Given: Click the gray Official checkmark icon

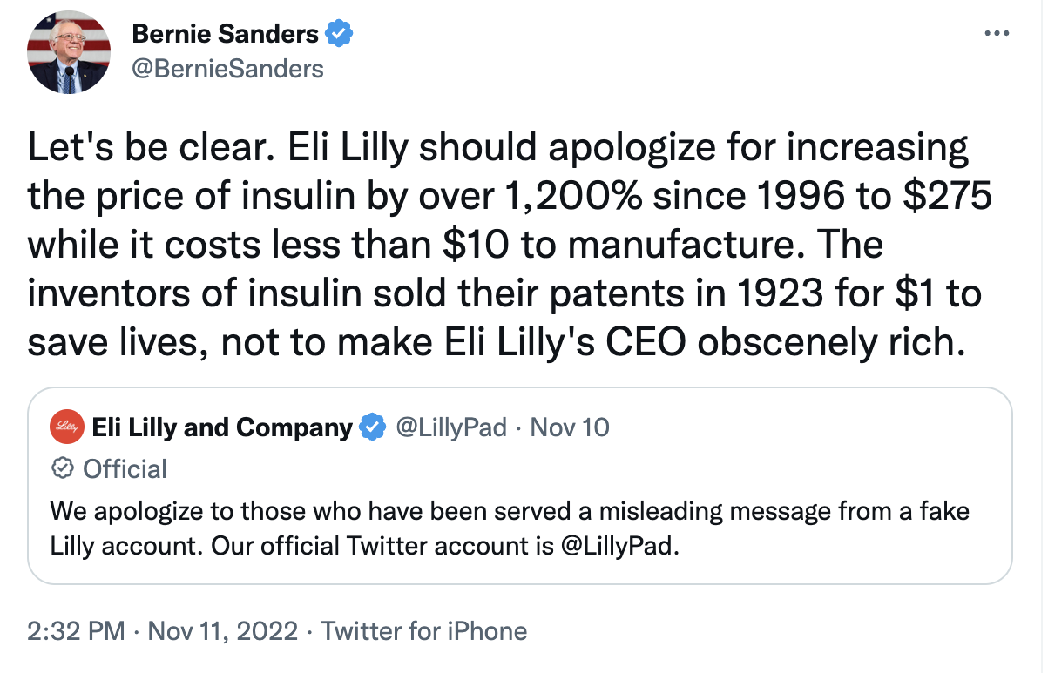Looking at the screenshot, I should coord(63,469).
